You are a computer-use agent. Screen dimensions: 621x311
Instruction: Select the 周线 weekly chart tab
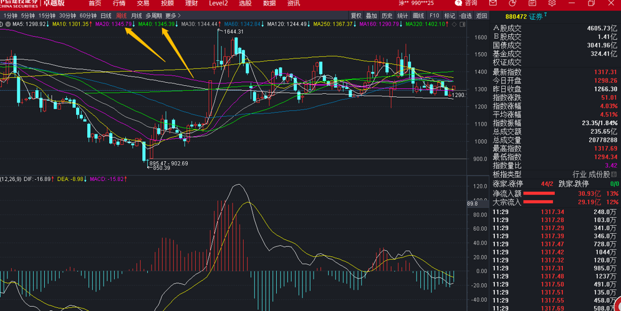click(121, 16)
